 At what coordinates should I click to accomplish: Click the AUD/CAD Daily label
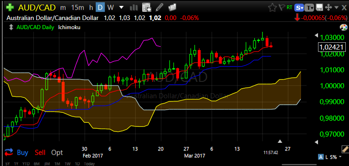coord(35,28)
